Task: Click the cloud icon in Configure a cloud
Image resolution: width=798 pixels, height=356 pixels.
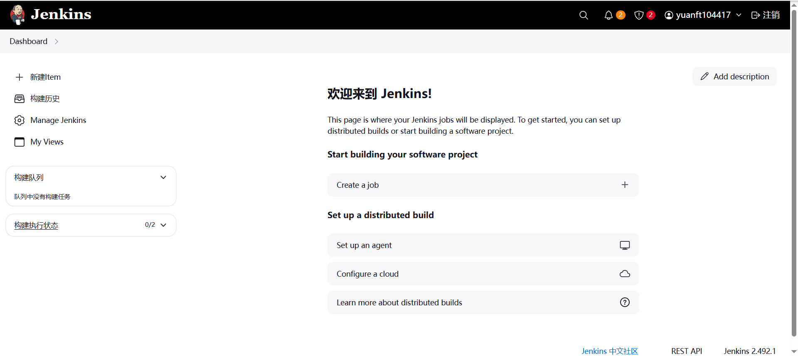Action: click(x=625, y=274)
